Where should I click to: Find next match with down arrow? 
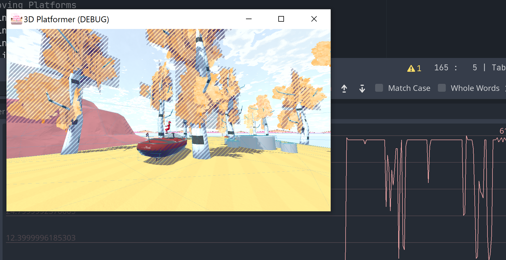362,88
